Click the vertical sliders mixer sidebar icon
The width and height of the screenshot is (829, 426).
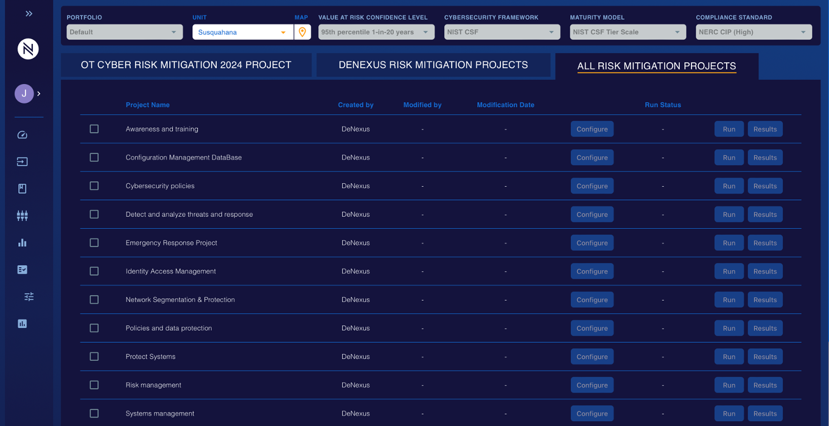click(x=23, y=215)
